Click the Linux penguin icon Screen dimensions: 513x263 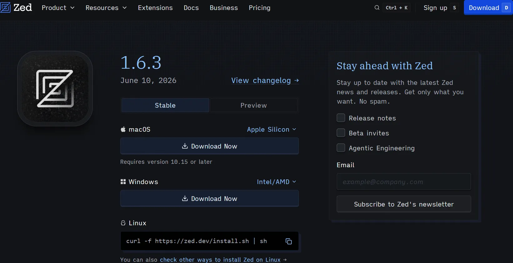click(123, 223)
